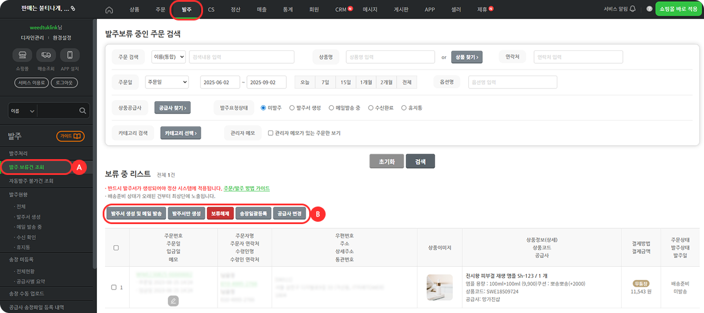Click the 발주서만 생성 button
Image resolution: width=704 pixels, height=313 pixels.
[186, 214]
